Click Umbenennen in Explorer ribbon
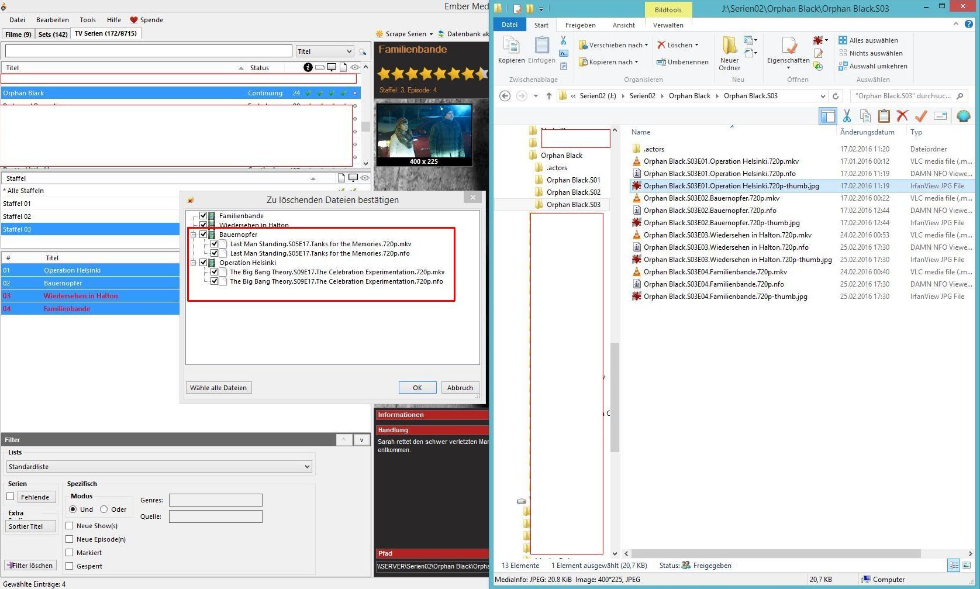This screenshot has height=589, width=980. (x=682, y=62)
